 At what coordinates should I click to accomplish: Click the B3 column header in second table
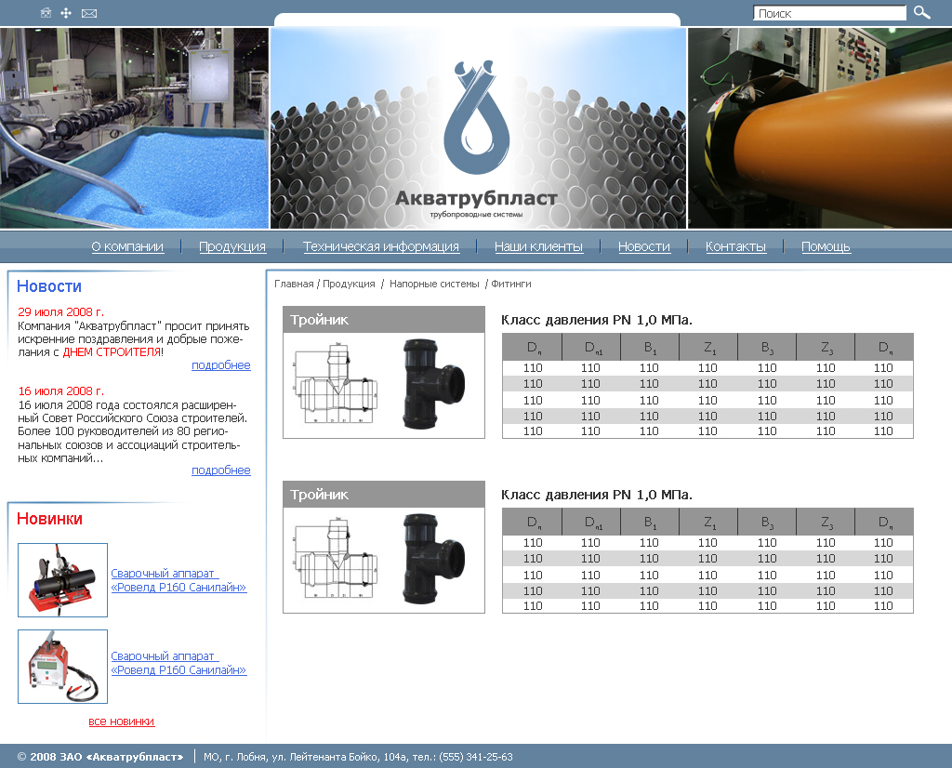pos(767,523)
